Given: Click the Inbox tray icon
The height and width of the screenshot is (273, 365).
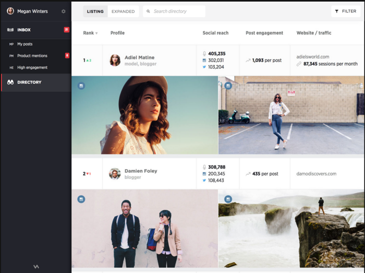Looking at the screenshot, I should coord(10,30).
